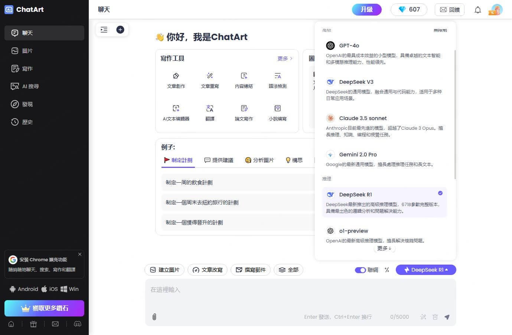Open the AI文本編輯器 tool
The height and width of the screenshot is (335, 512).
[176, 113]
